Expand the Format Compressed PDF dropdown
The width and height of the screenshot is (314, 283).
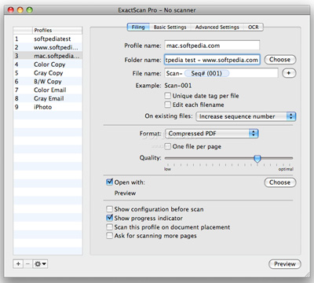click(212, 134)
